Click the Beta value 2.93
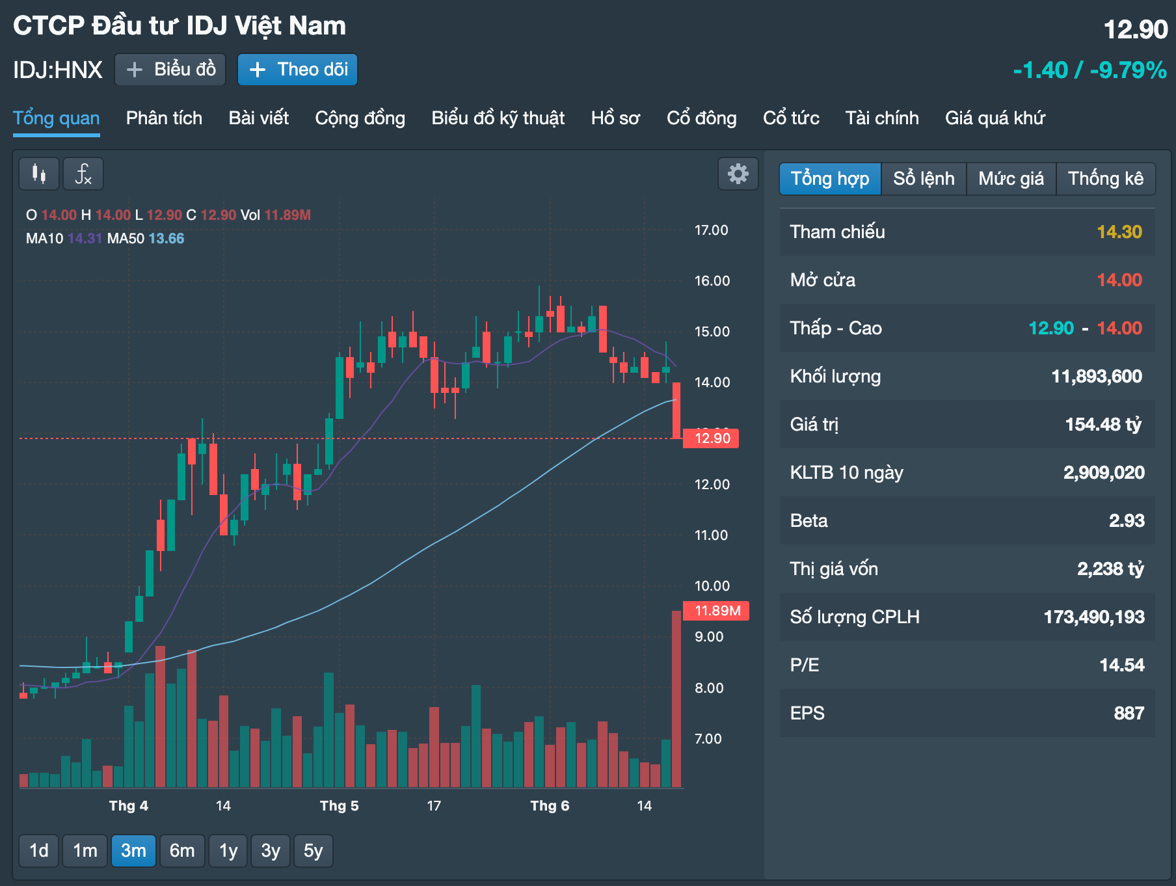 pos(1127,521)
